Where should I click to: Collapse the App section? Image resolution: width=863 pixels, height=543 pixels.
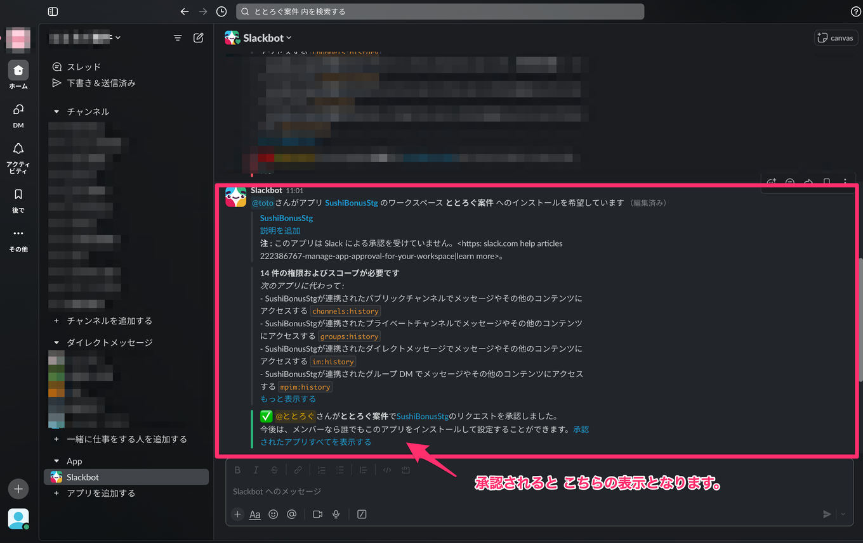pyautogui.click(x=56, y=461)
